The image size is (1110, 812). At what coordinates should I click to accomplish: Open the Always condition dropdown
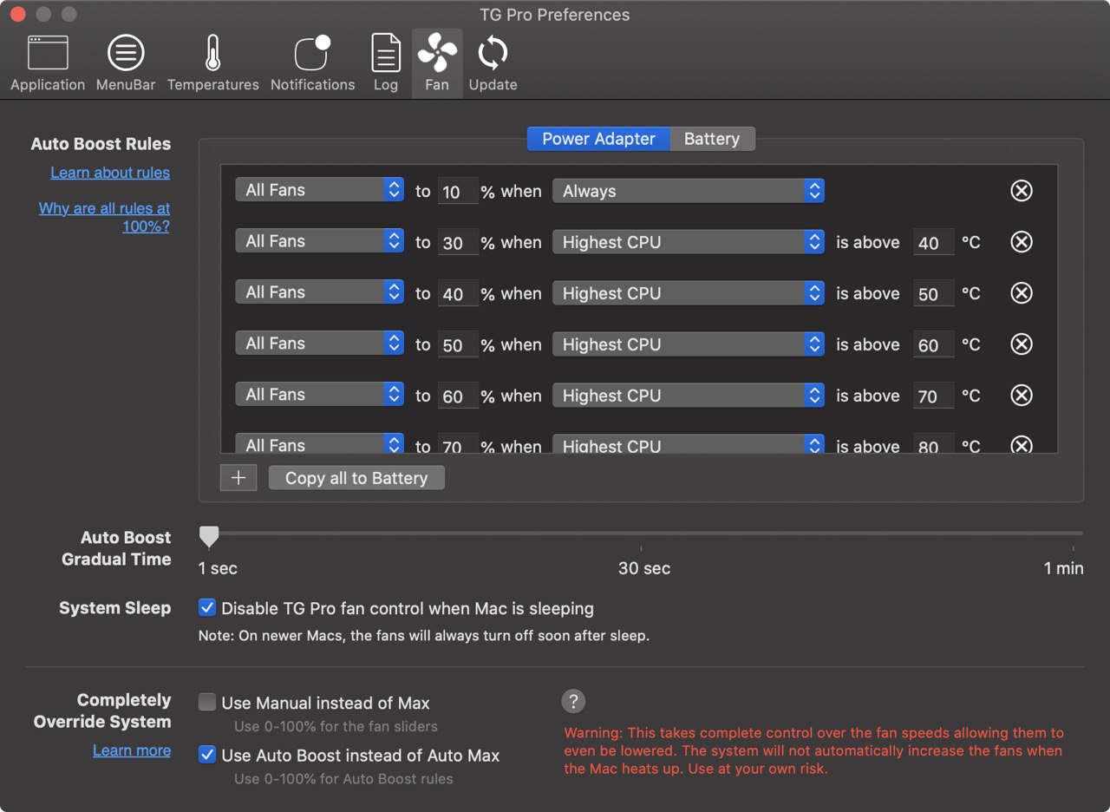pos(689,191)
